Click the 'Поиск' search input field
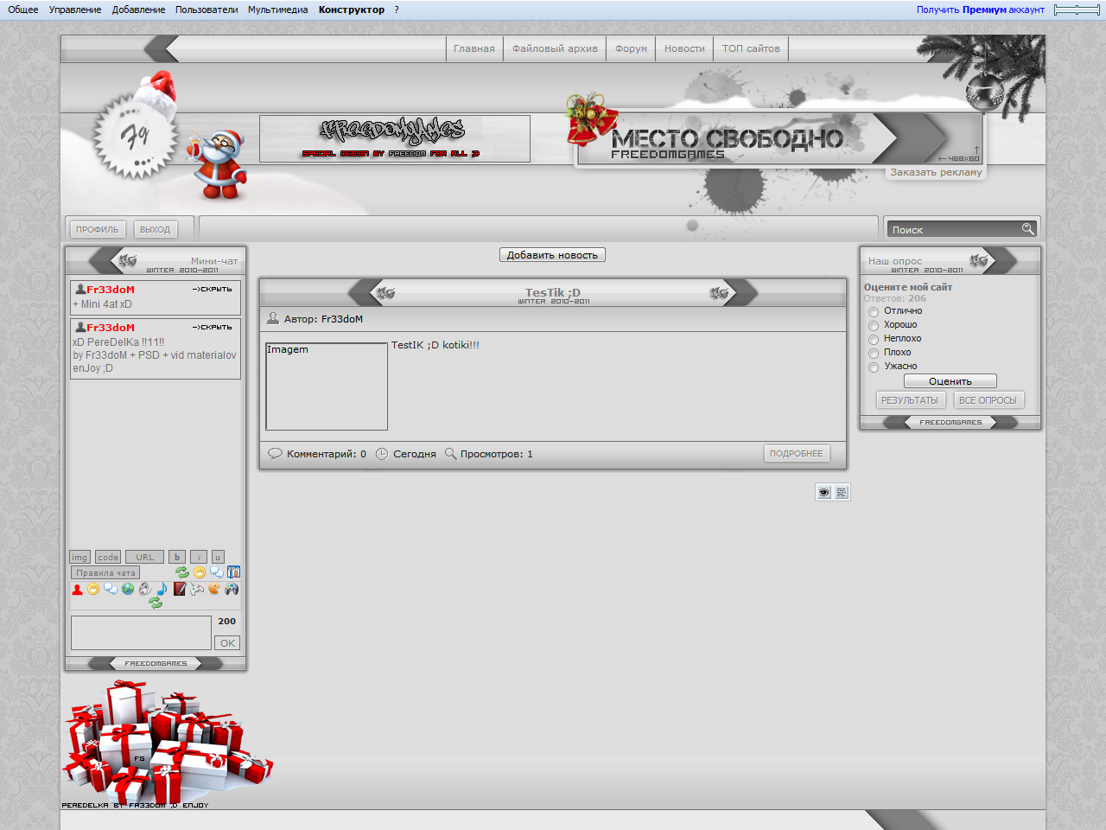 pos(954,230)
